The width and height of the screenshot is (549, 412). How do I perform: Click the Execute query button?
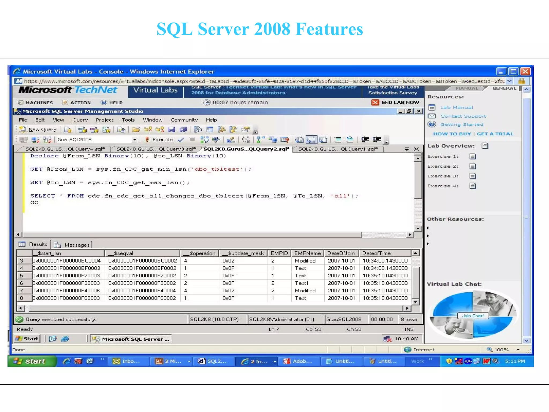pos(159,139)
